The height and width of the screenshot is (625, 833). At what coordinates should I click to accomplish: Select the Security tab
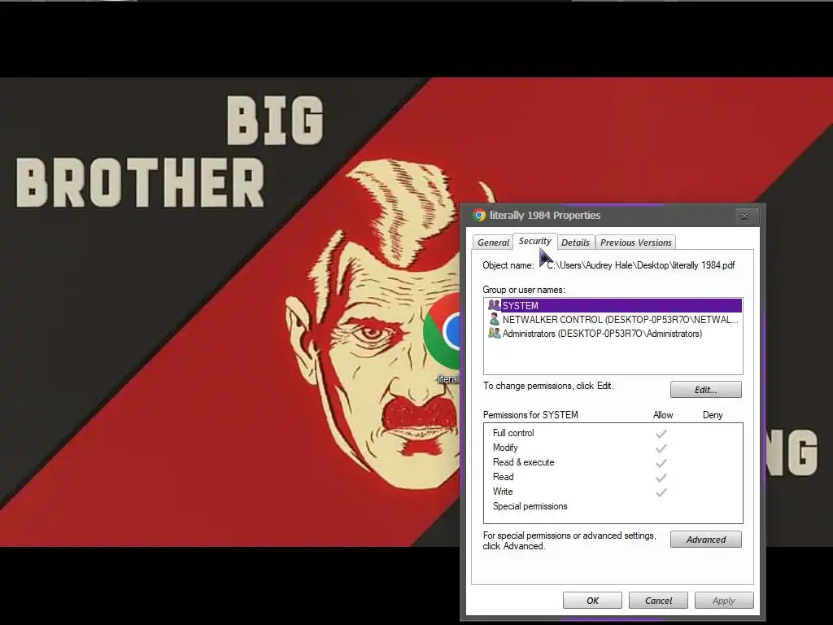pyautogui.click(x=535, y=241)
